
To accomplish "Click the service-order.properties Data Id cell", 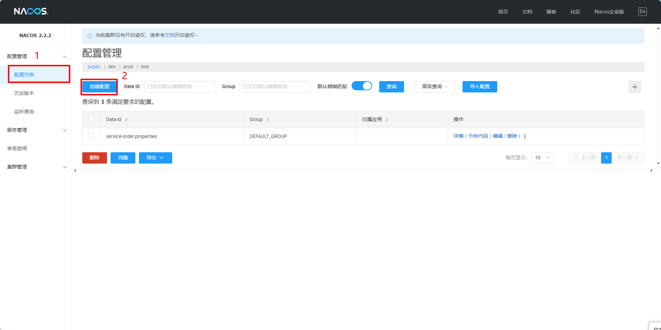I will tap(172, 136).
